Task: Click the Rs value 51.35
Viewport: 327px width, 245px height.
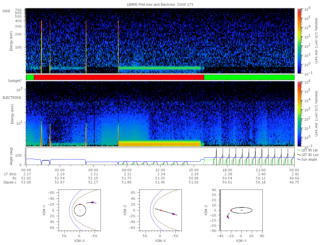Action: click(x=160, y=178)
